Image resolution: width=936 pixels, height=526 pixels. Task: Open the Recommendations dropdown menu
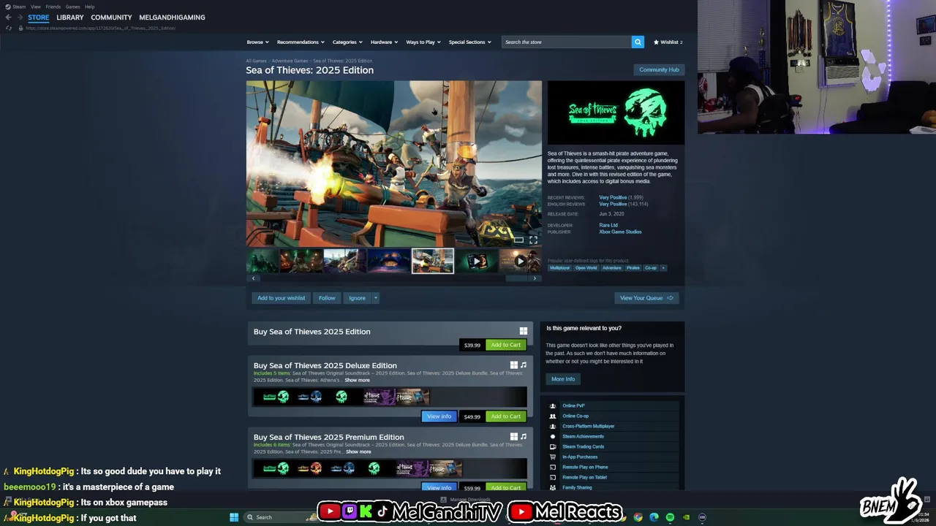point(301,42)
